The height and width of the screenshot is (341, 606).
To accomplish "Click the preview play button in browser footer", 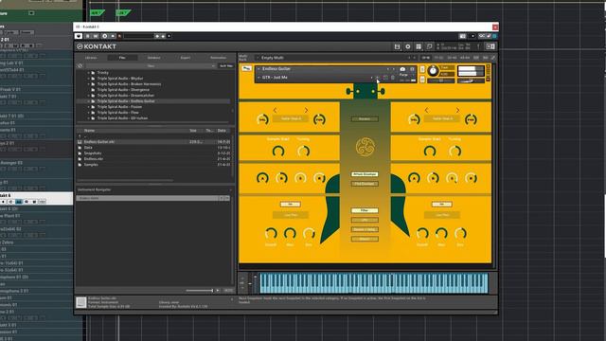I will 218,291.
